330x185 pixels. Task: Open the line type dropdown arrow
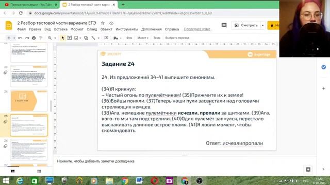[x=98, y=38]
